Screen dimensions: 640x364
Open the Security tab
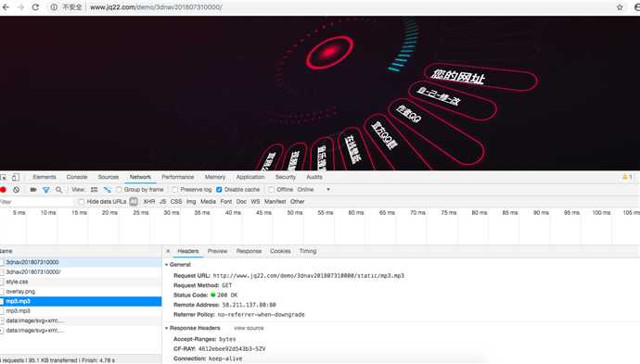(286, 177)
